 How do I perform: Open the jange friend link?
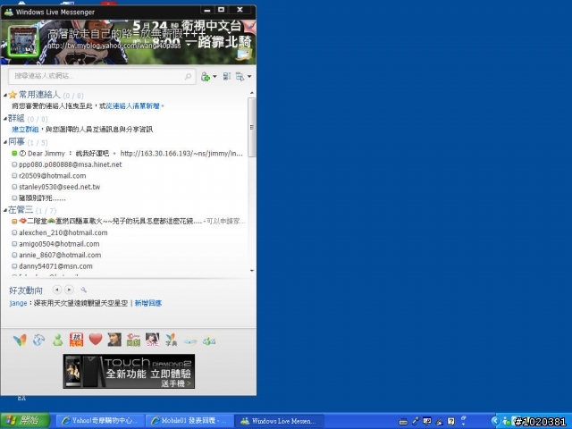18,303
